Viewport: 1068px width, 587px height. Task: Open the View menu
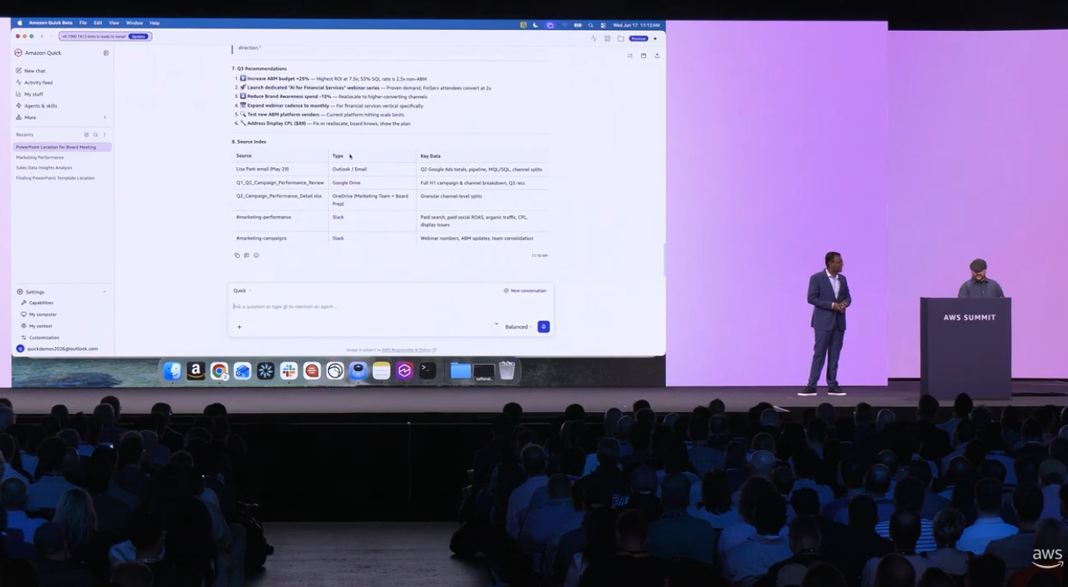pyautogui.click(x=114, y=23)
